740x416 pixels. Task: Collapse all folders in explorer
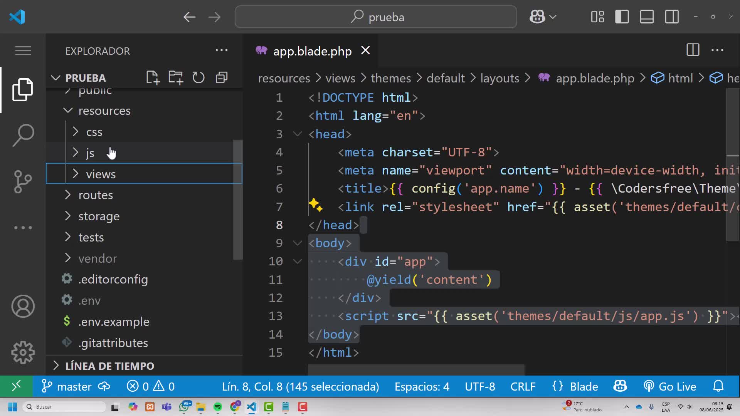(222, 77)
